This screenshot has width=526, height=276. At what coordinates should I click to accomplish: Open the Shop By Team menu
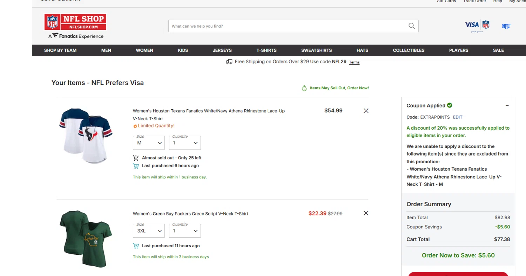[60, 50]
